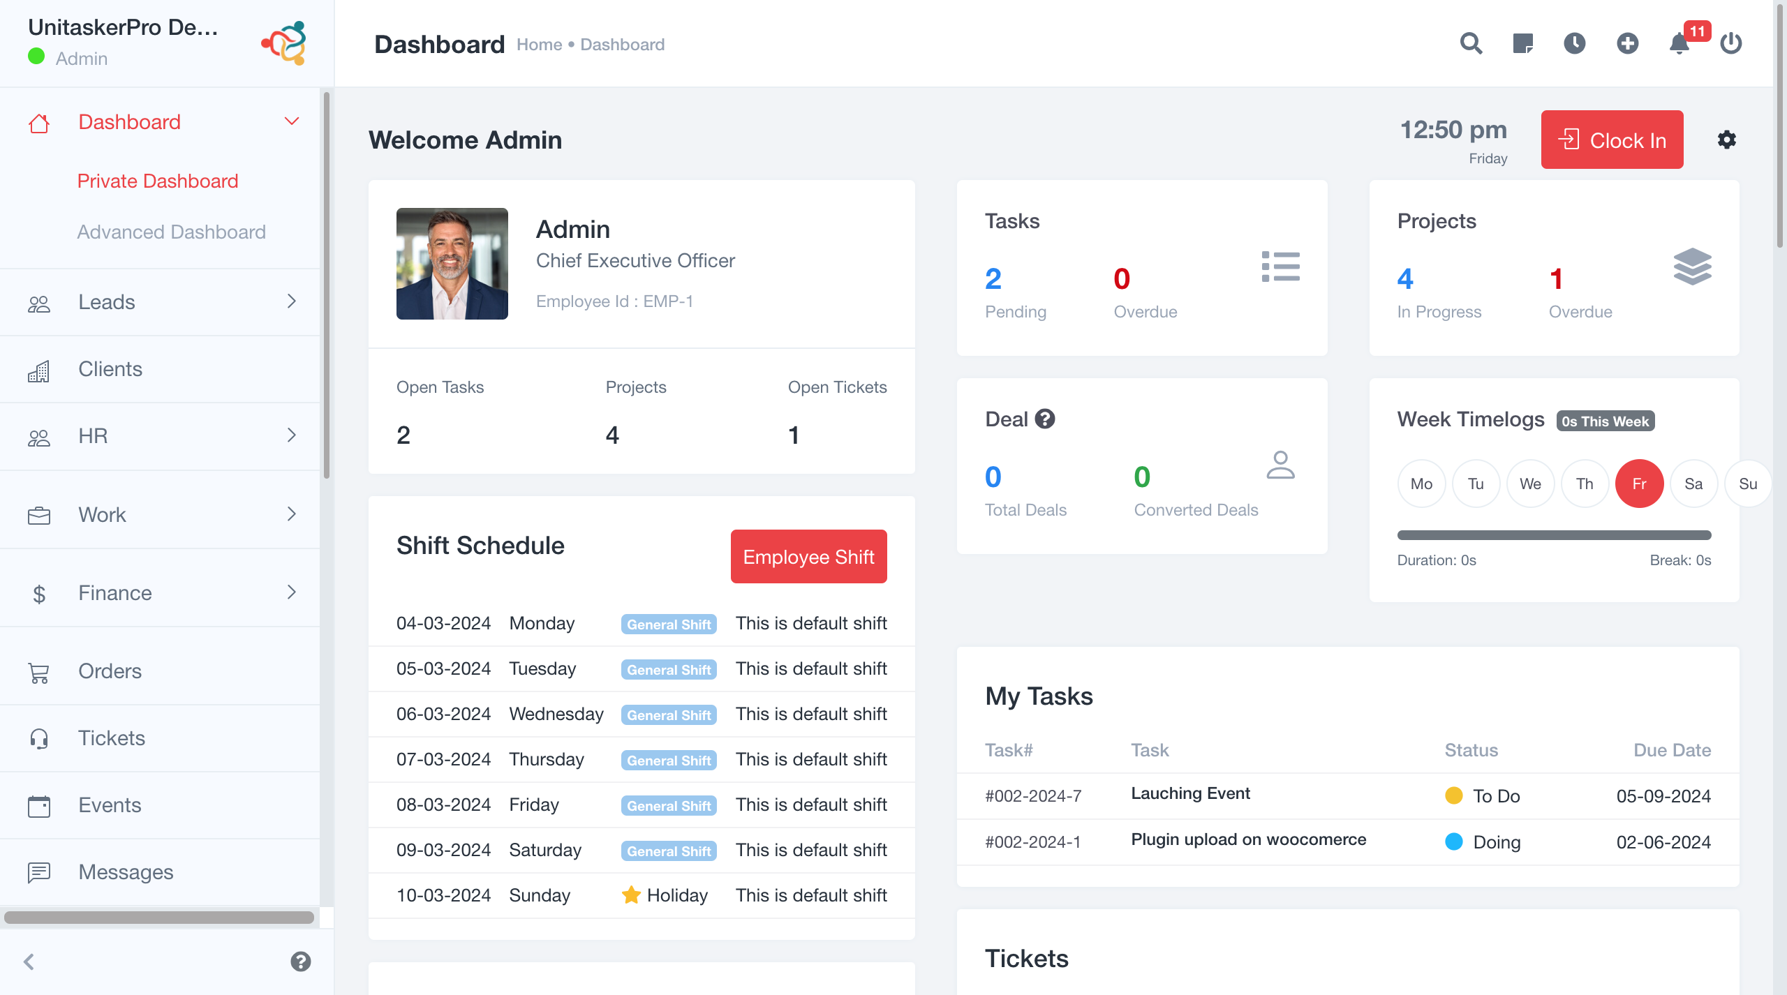Image resolution: width=1787 pixels, height=995 pixels.
Task: Click the week timelogs progress bar
Action: 1554,535
